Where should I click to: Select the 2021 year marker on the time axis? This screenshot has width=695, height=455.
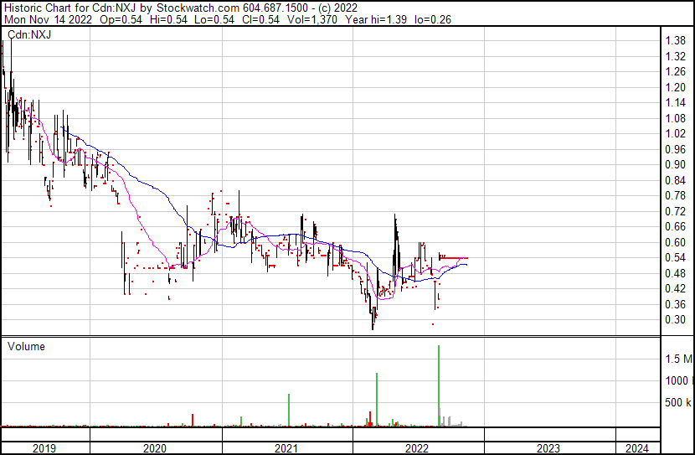[x=286, y=448]
